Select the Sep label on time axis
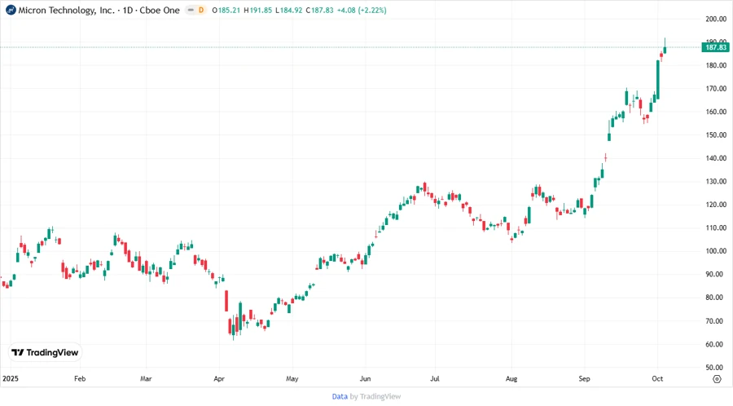 point(585,379)
